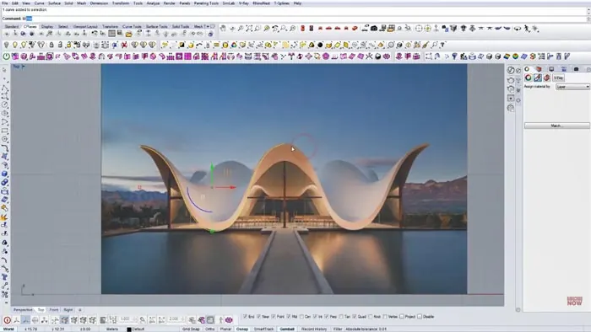
Task: Click the red circle icon in bottom toolbar
Action: pos(7,320)
